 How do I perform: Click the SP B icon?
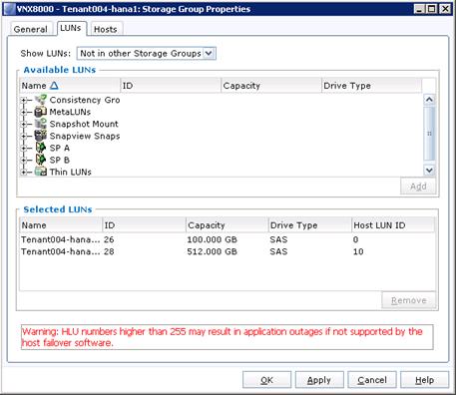point(41,160)
